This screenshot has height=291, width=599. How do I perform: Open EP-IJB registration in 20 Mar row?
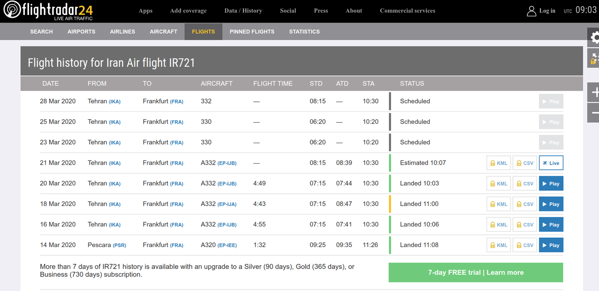point(227,184)
